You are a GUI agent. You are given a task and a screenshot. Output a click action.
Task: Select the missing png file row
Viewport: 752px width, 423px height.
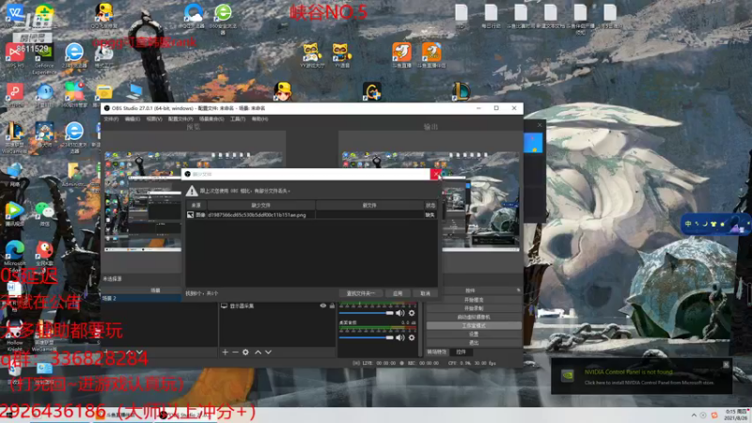(x=311, y=215)
